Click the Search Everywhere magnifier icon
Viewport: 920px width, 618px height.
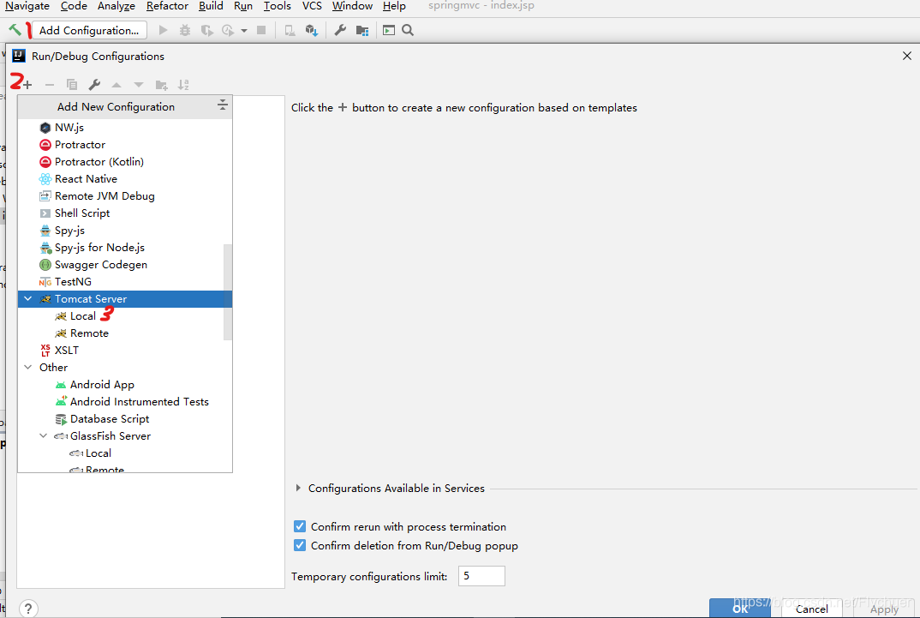point(408,30)
